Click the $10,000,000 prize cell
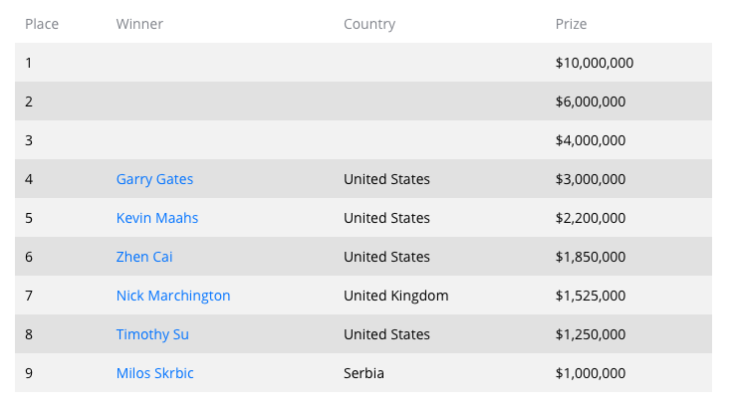Viewport: 734px width, 406px height. (x=595, y=63)
